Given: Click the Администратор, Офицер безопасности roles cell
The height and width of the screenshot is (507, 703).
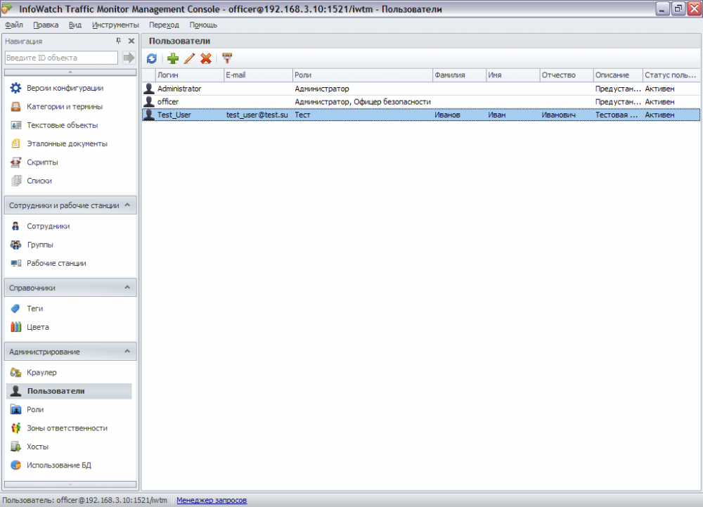Looking at the screenshot, I should pyautogui.click(x=363, y=102).
